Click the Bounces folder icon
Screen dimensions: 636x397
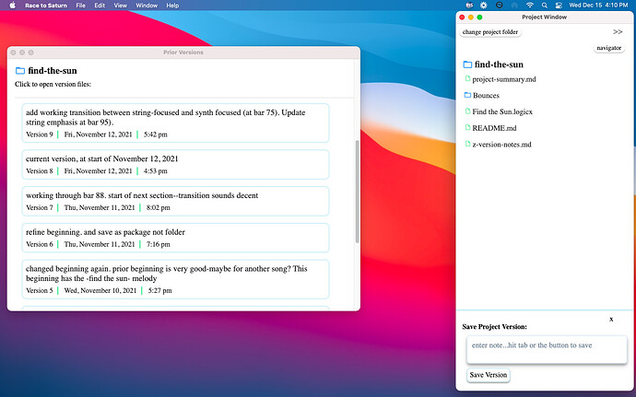point(467,95)
